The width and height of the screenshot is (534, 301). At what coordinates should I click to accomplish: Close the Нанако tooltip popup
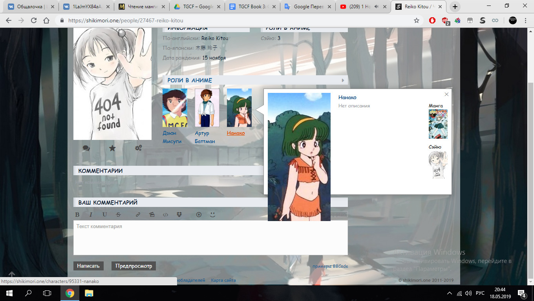[x=446, y=94]
